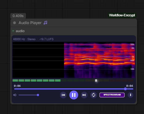Pause audio playback with the pause button
This screenshot has width=144, height=114.
74,95
